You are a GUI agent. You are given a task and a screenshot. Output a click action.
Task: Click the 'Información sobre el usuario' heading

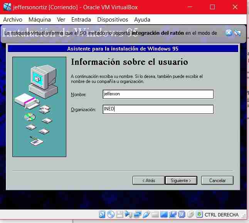click(x=130, y=62)
